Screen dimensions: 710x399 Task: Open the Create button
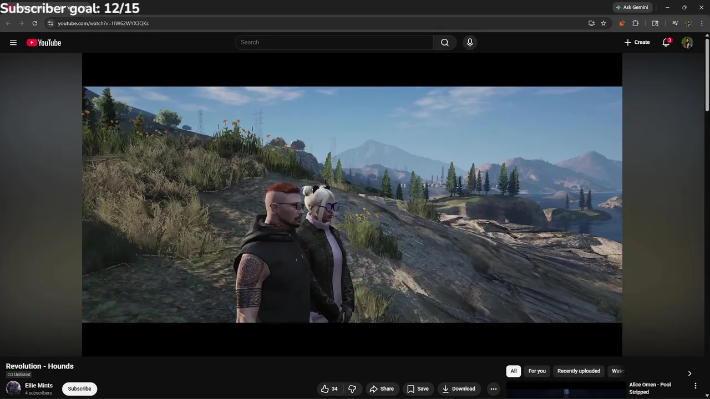[637, 43]
